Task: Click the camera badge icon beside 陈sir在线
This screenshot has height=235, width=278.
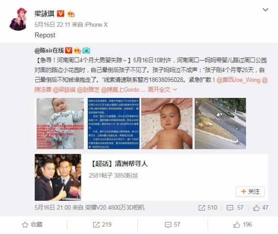Action: (86, 50)
